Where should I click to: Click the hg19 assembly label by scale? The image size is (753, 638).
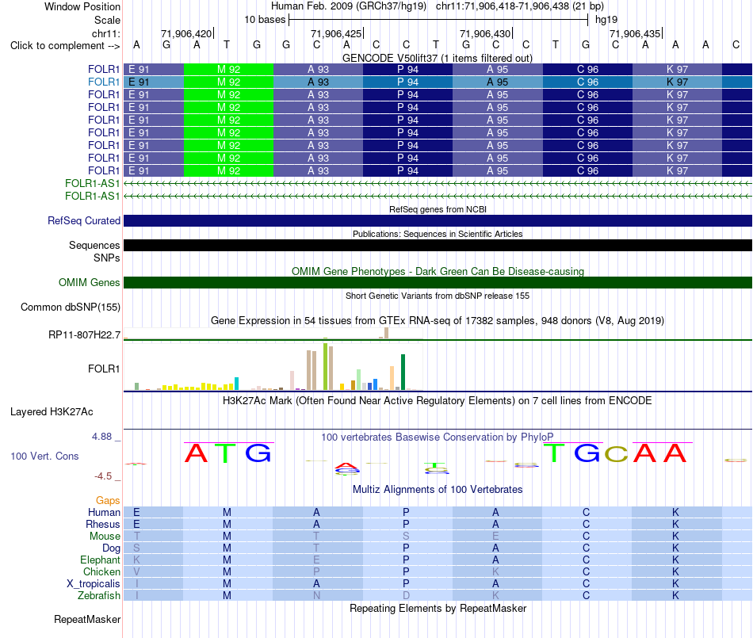[606, 20]
